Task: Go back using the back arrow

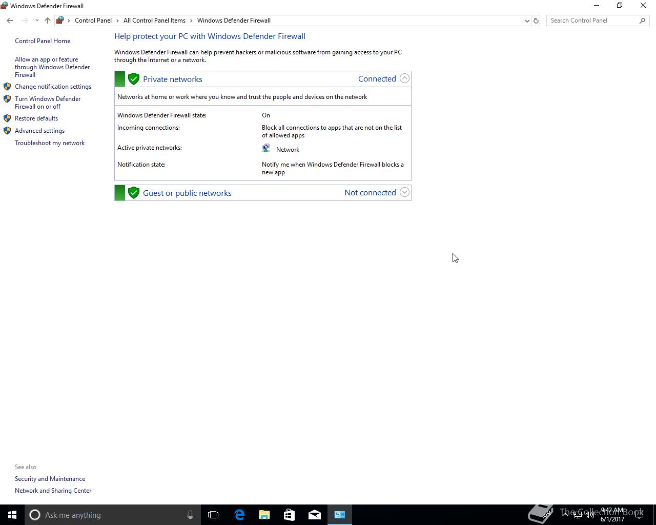Action: [10, 21]
